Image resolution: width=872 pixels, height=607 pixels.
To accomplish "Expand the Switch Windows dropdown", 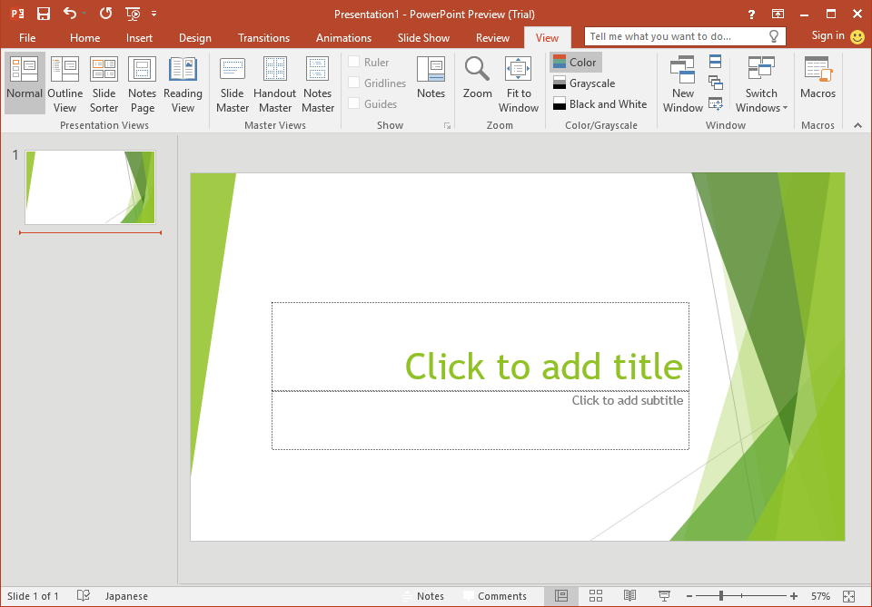I will [761, 83].
